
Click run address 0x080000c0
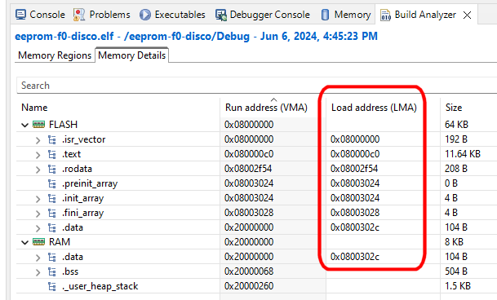coord(249,154)
